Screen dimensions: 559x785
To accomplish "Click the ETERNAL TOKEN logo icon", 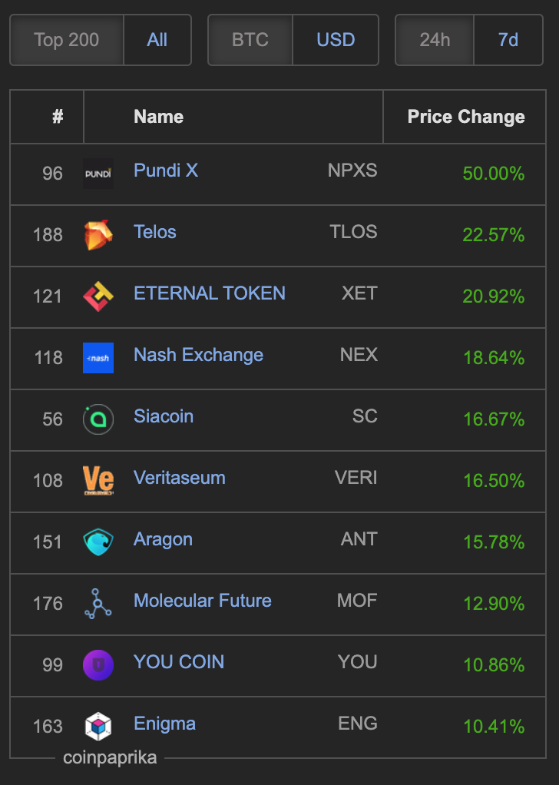I will tap(98, 296).
